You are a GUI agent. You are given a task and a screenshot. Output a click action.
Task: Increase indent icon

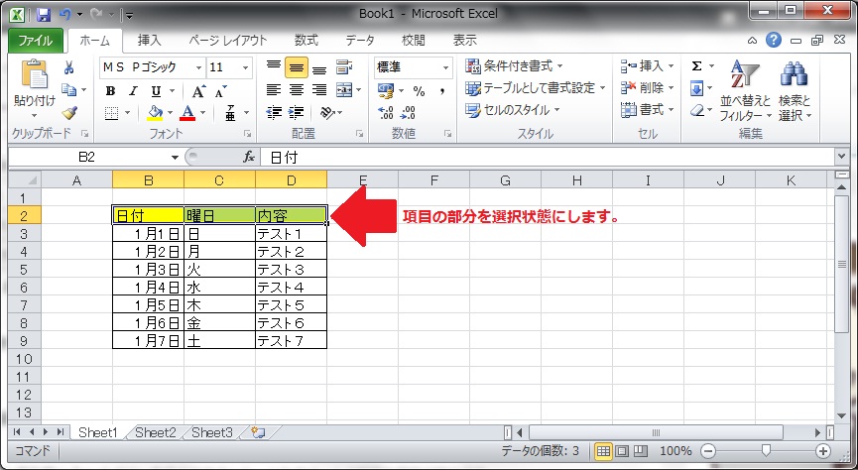click(296, 113)
